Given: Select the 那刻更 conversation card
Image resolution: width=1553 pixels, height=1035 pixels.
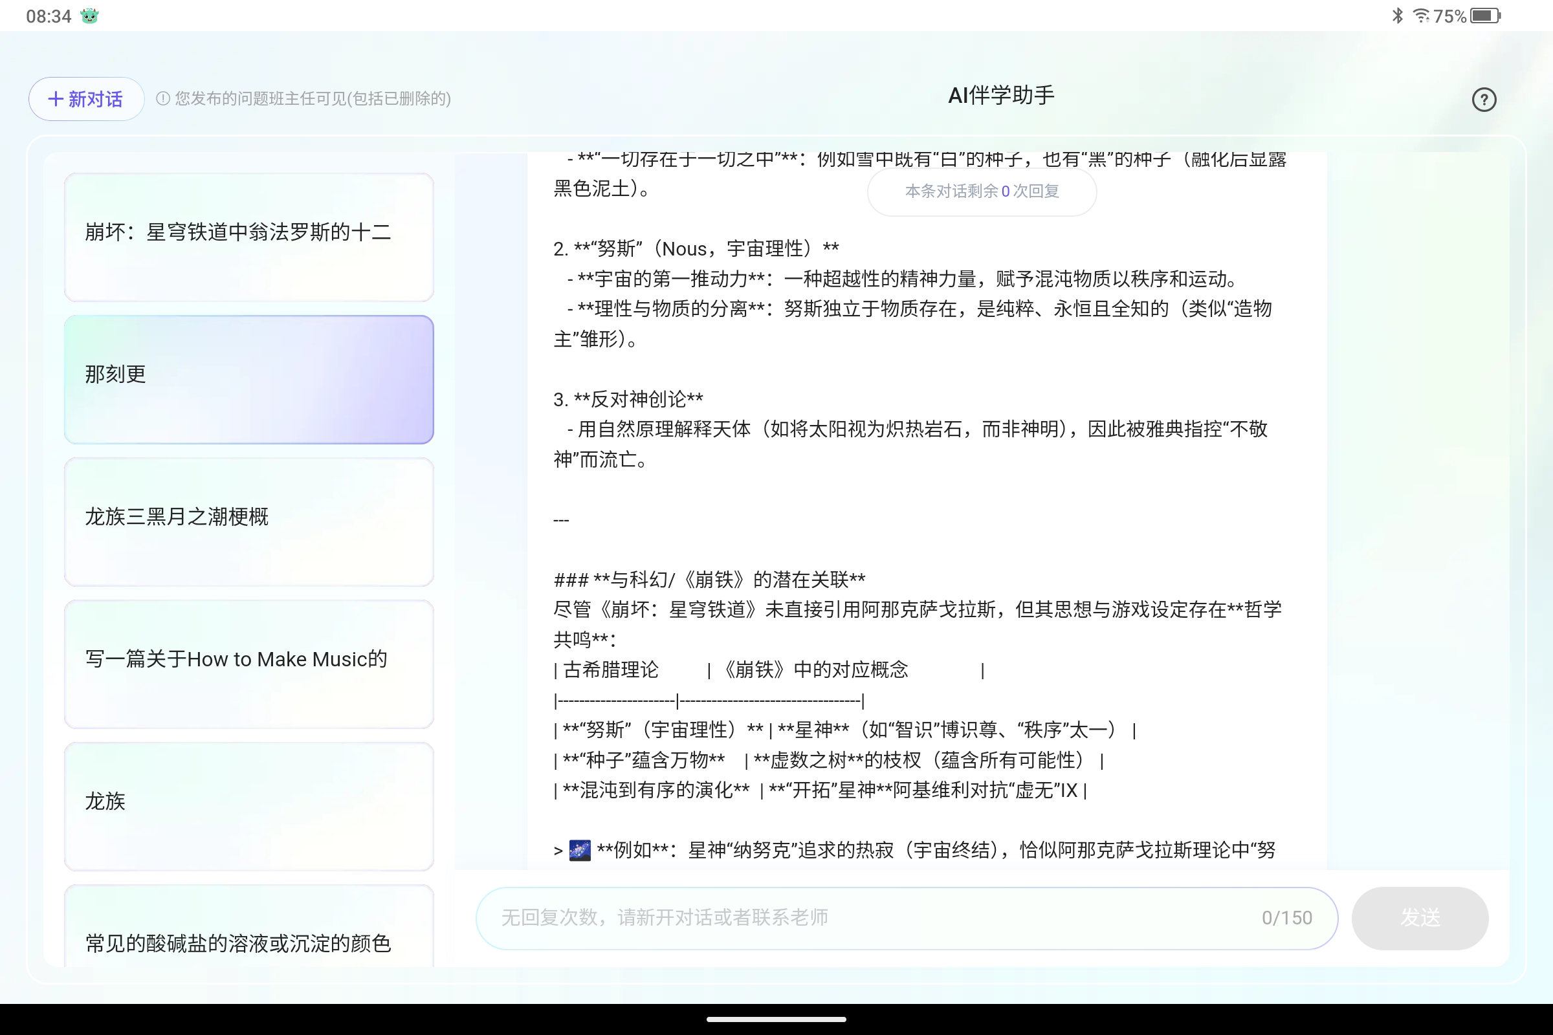Looking at the screenshot, I should tap(249, 380).
